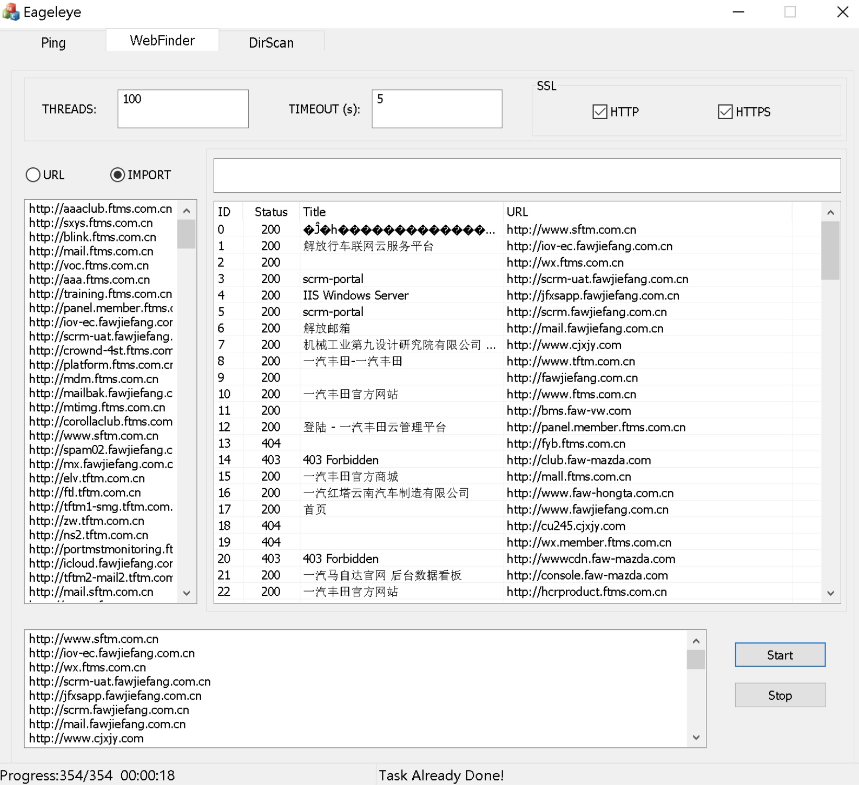859x785 pixels.
Task: Click the Status column header
Action: [271, 212]
